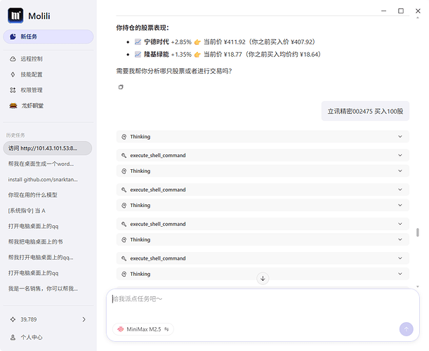Open the MiniMax M2.5 model selector
Image resolution: width=429 pixels, height=351 pixels.
coord(143,329)
